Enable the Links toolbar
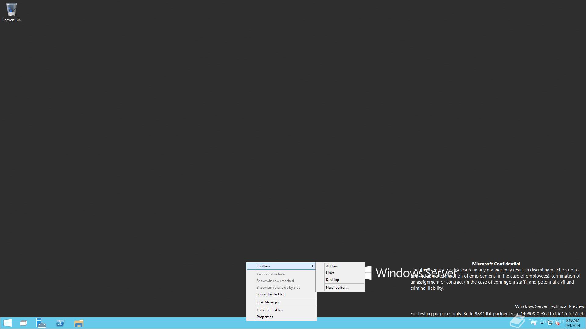The height and width of the screenshot is (329, 586). [x=340, y=273]
